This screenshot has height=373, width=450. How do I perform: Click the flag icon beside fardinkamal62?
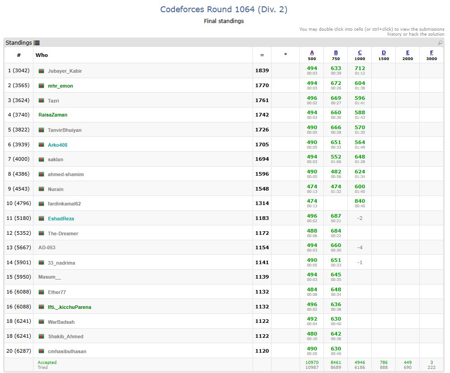(x=41, y=204)
